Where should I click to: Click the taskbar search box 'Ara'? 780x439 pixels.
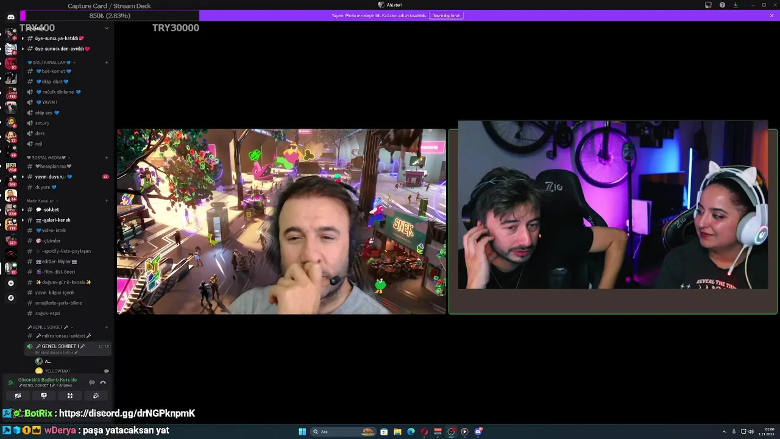pyautogui.click(x=344, y=432)
